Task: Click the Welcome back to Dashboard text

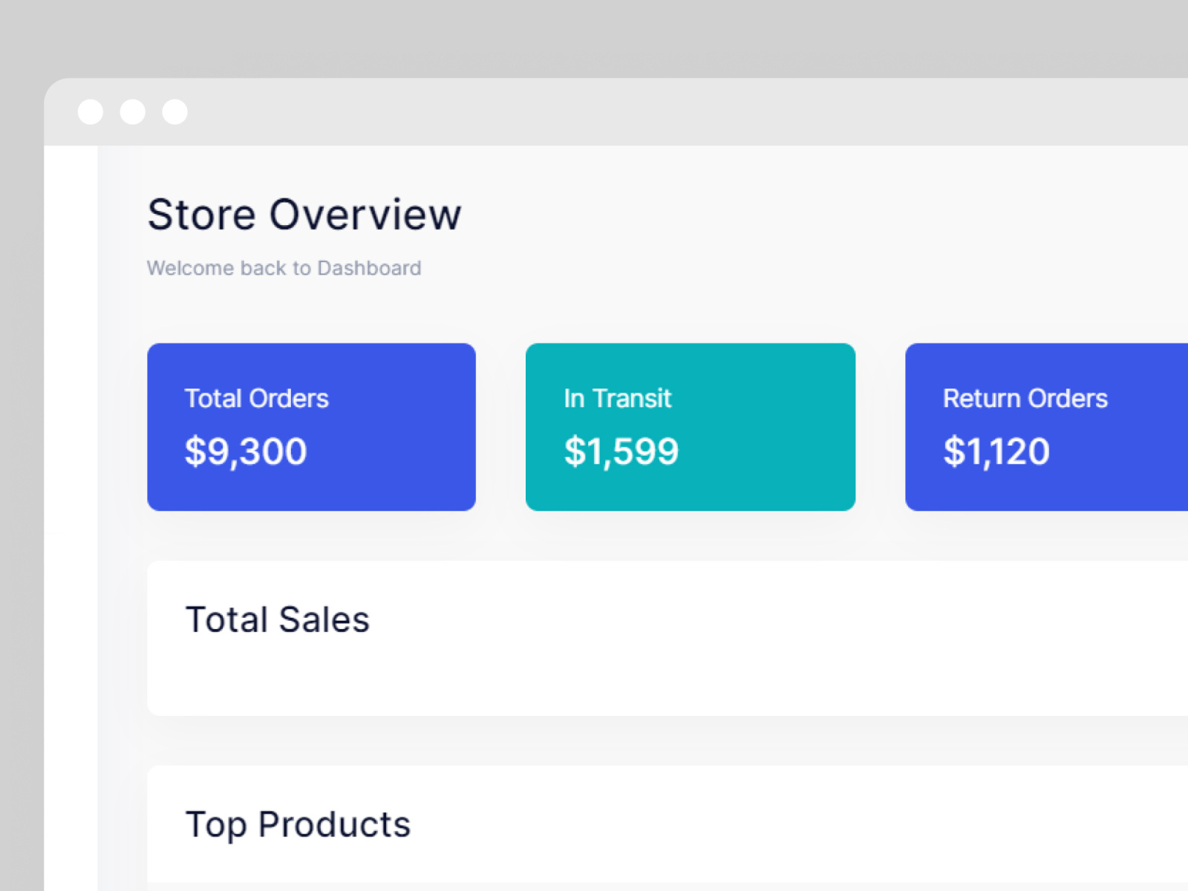Action: 284,268
